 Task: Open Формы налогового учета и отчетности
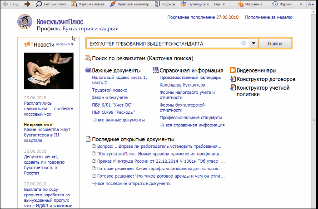coord(187,95)
